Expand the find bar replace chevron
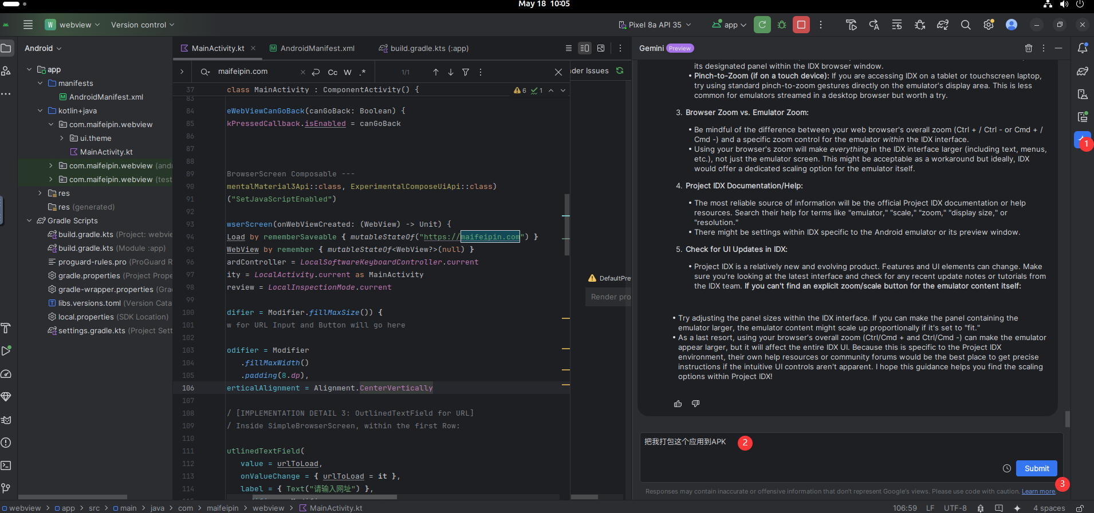1094x513 pixels. pyautogui.click(x=182, y=72)
